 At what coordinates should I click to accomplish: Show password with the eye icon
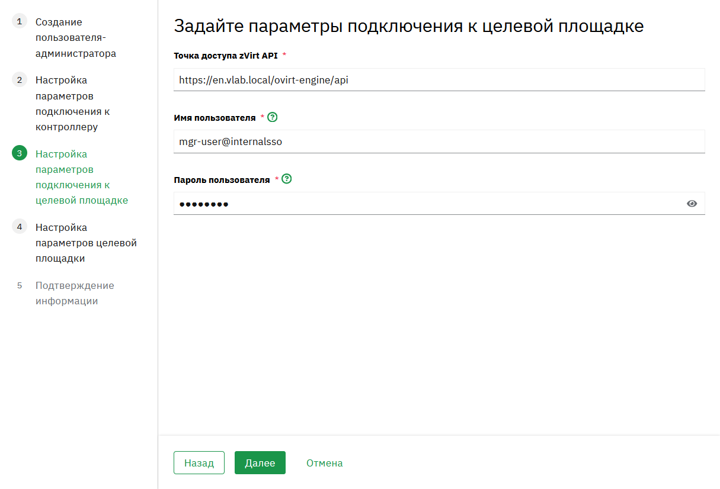[x=692, y=204]
